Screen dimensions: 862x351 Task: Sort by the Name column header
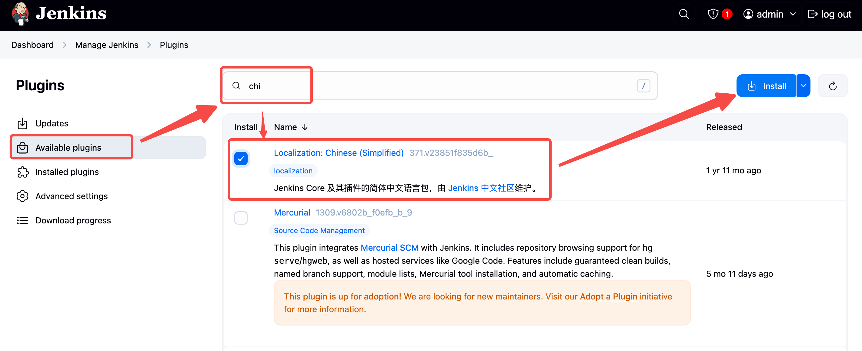pos(290,127)
